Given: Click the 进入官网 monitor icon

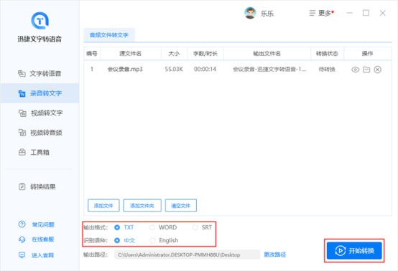Looking at the screenshot, I should click(22, 255).
